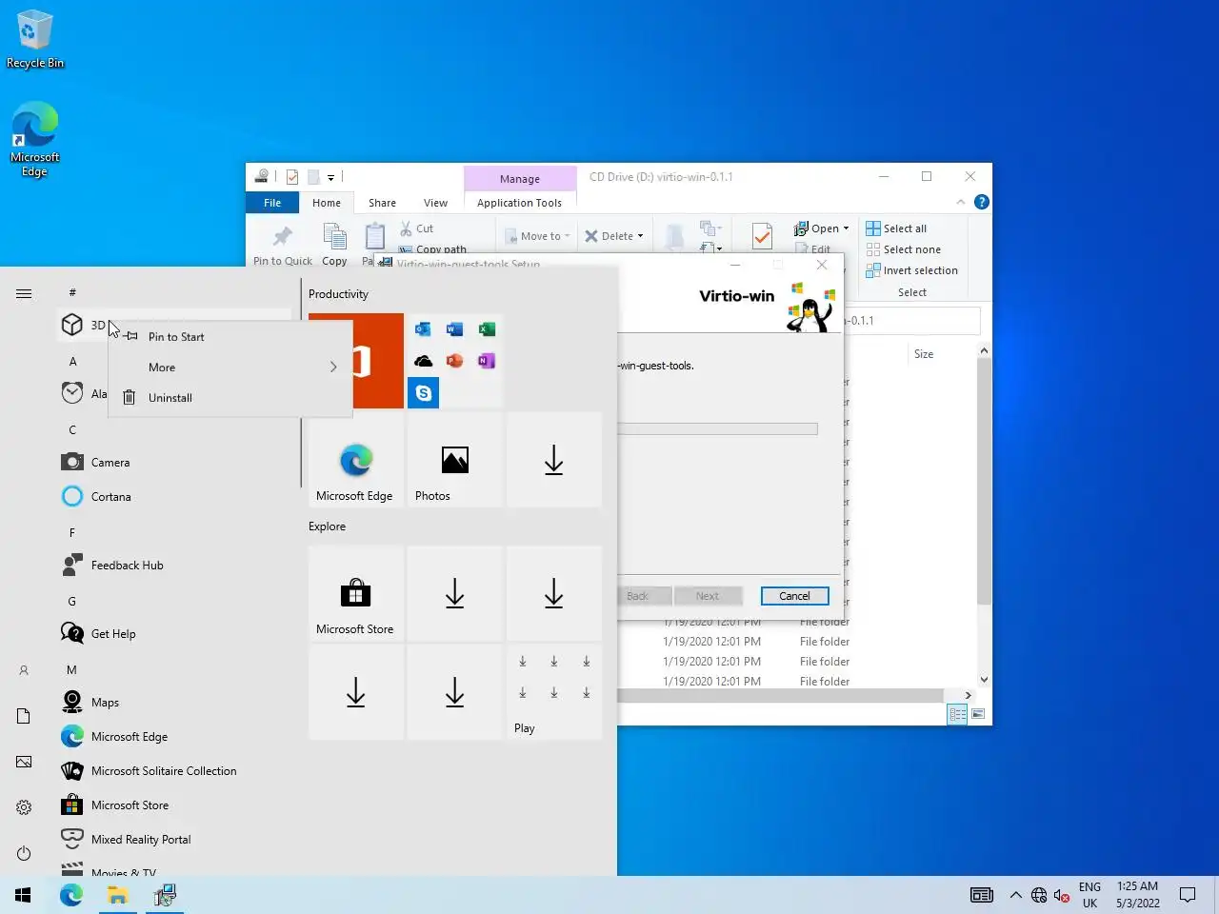The height and width of the screenshot is (914, 1219).
Task: Click the Office tile in Productivity
Action: click(379, 361)
